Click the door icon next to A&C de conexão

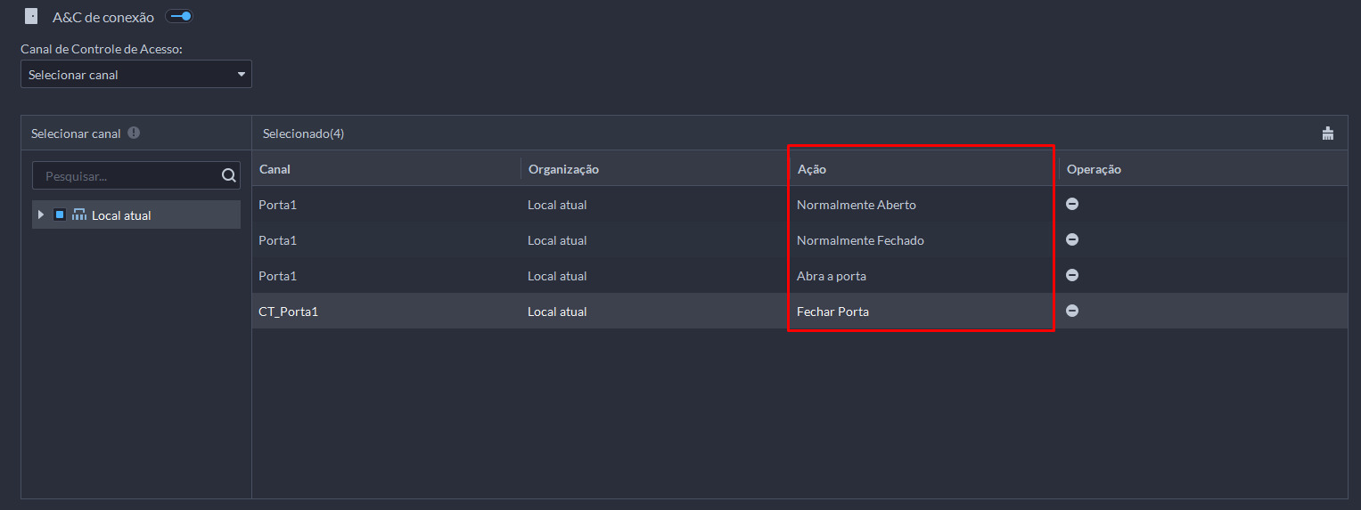[x=31, y=16]
